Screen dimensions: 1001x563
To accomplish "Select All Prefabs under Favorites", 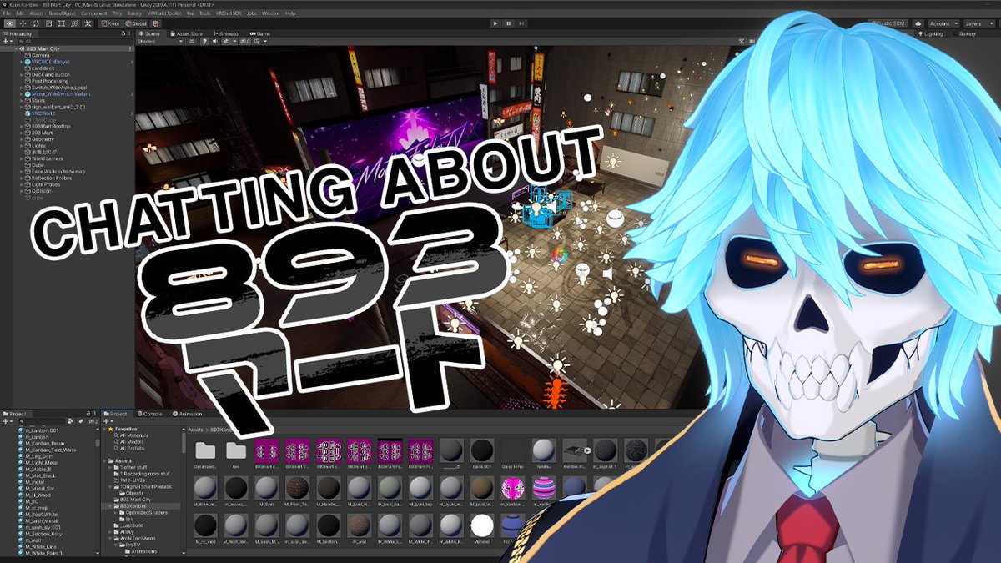I will [x=132, y=447].
